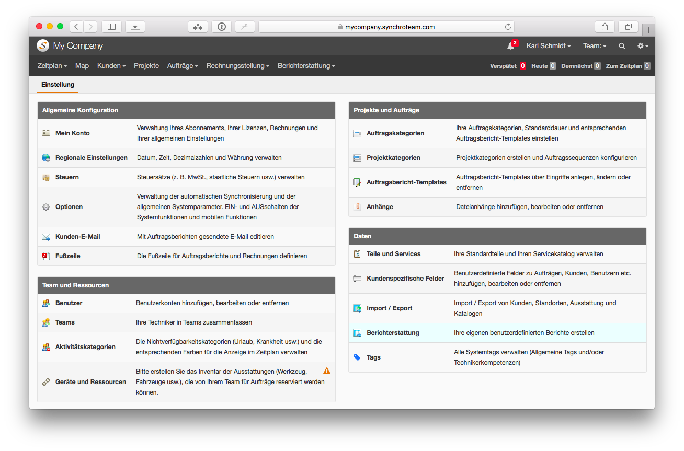
Task: Toggle the Safari sidebar button
Action: [x=111, y=27]
